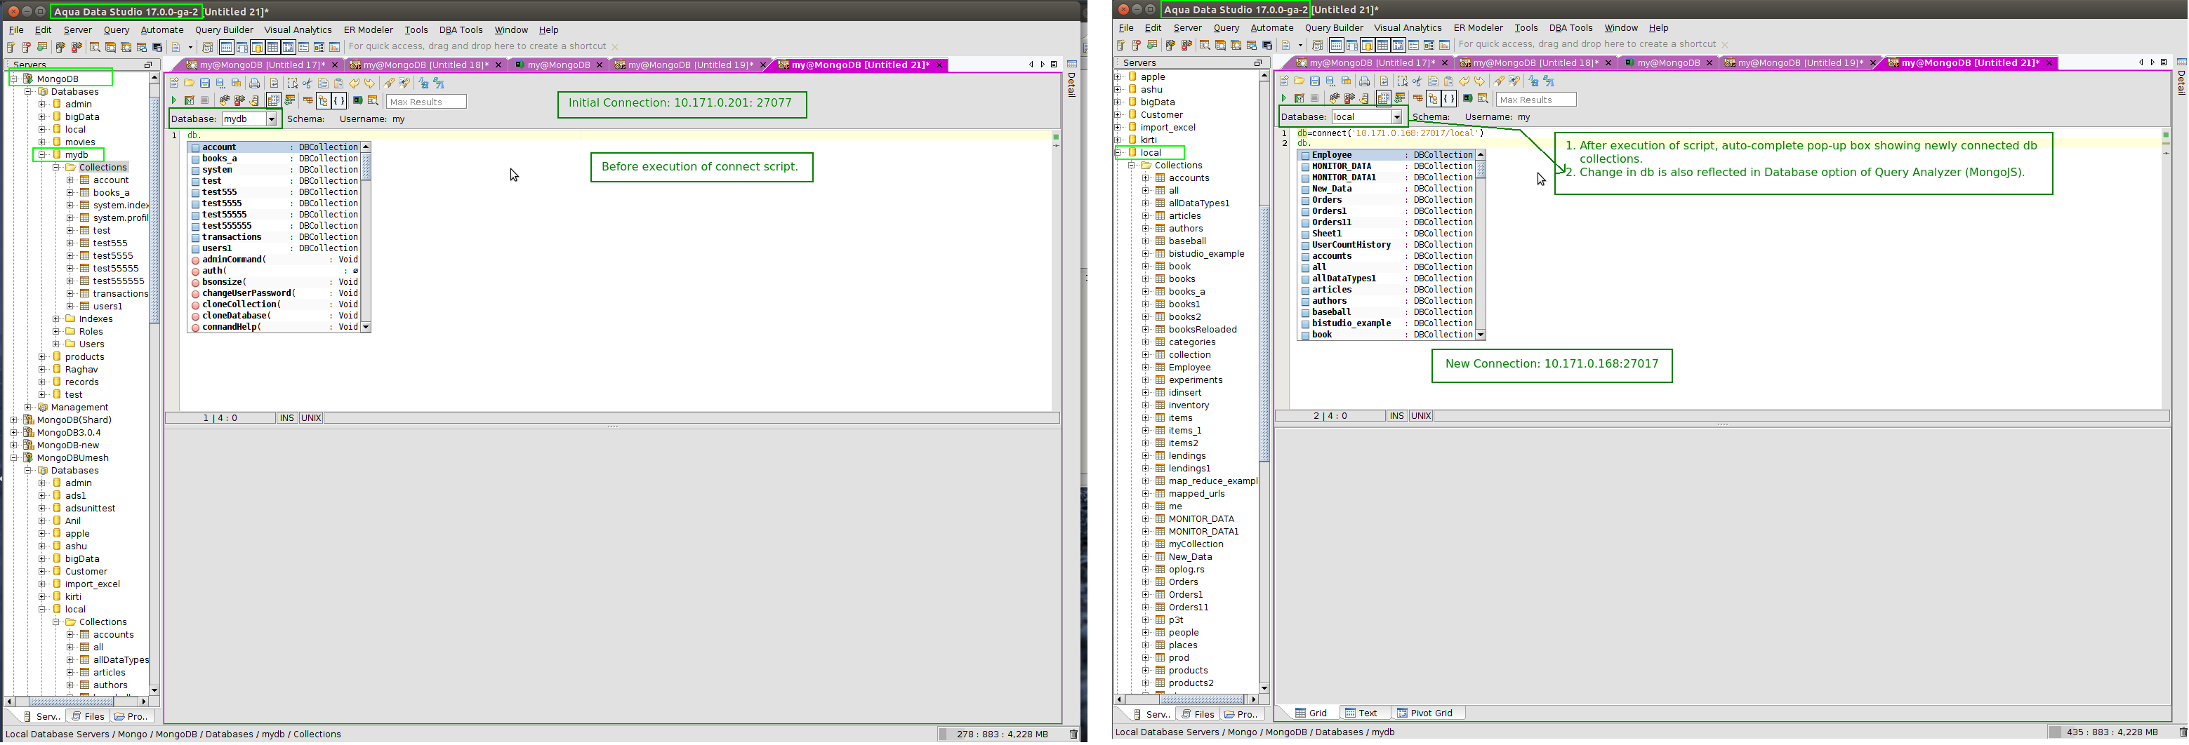Image resolution: width=2189 pixels, height=745 pixels.
Task: Switch to Files panel tab in left window
Action: 88,717
